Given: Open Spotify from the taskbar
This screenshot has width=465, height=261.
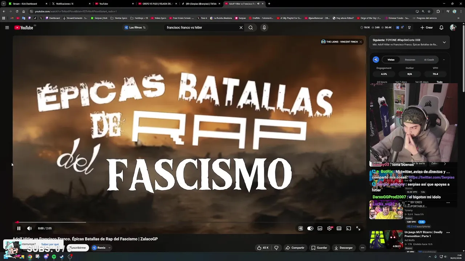Looking at the screenshot, I should tap(54, 257).
